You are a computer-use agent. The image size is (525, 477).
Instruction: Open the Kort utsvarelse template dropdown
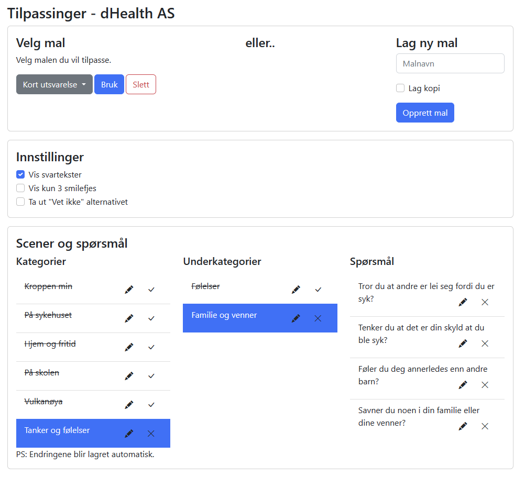[x=54, y=85]
